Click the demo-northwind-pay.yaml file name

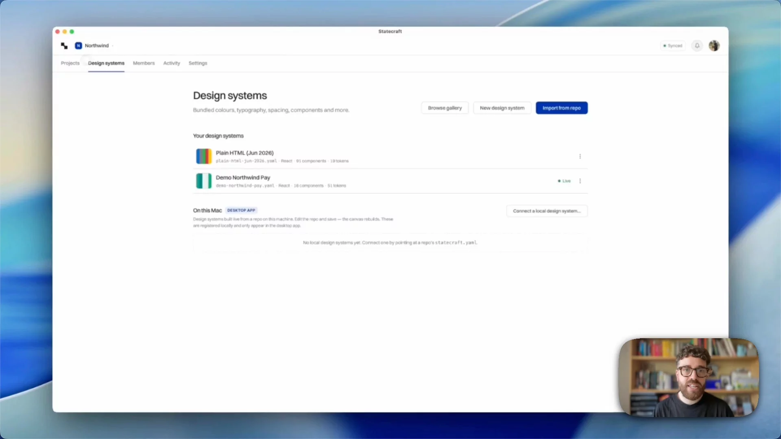[245, 186]
